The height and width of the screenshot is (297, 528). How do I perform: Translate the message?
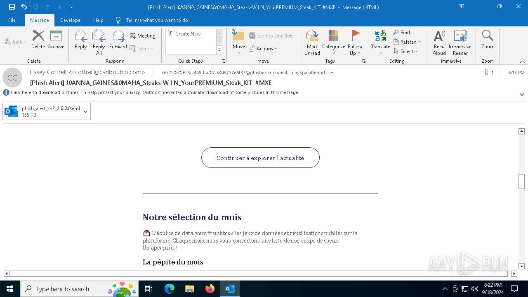point(380,42)
